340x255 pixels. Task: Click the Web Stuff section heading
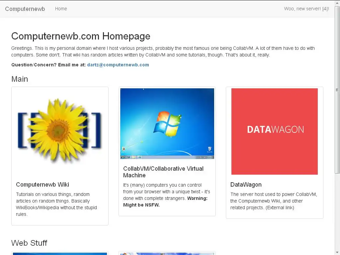tap(29, 243)
